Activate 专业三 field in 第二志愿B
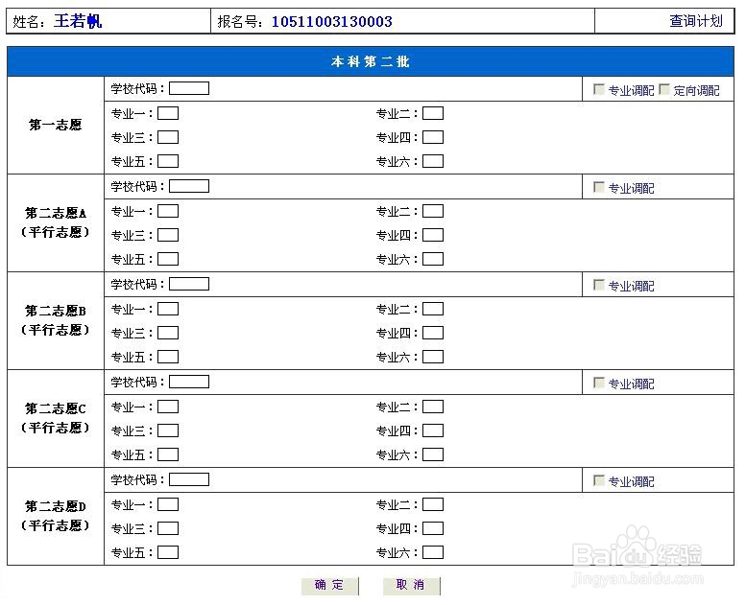 tap(168, 333)
